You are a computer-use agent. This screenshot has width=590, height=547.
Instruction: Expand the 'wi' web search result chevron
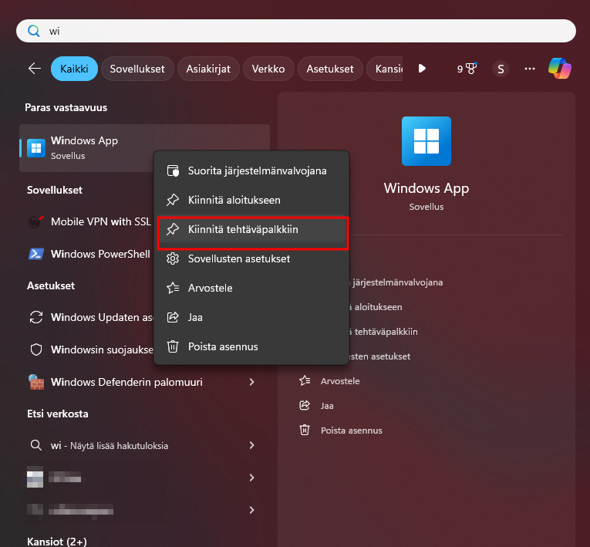pyautogui.click(x=251, y=445)
